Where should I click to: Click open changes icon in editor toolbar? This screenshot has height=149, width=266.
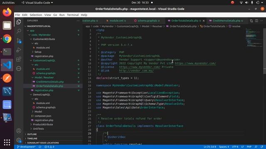coord(251,21)
